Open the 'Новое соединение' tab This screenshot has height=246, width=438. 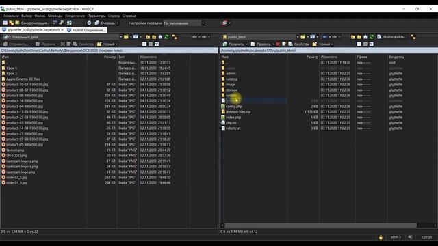pyautogui.click(x=86, y=30)
